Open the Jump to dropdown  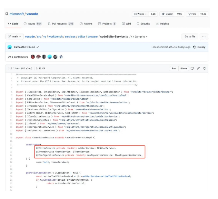click(139, 37)
